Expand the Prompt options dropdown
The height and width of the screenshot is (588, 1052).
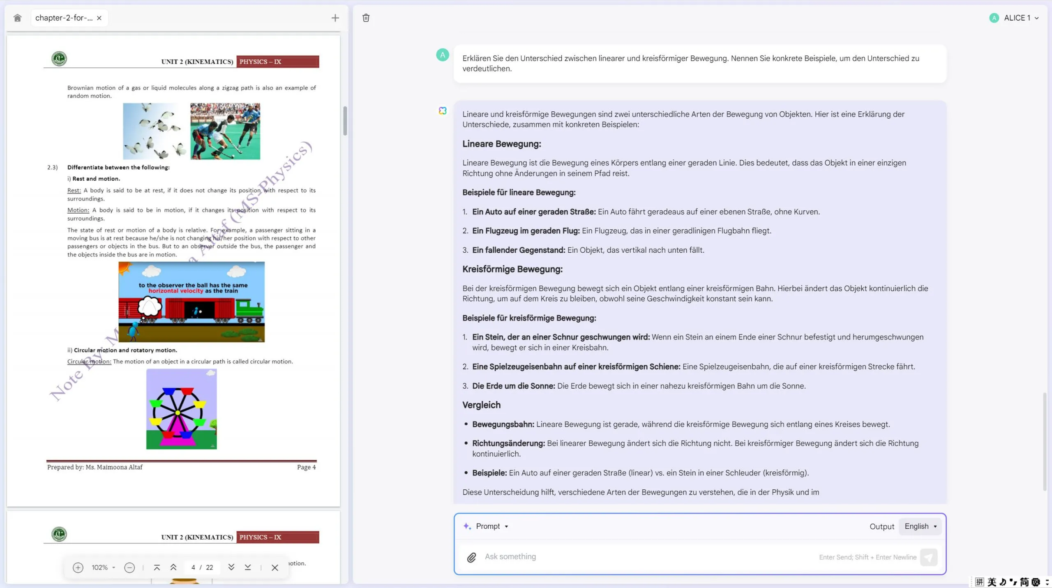(506, 526)
